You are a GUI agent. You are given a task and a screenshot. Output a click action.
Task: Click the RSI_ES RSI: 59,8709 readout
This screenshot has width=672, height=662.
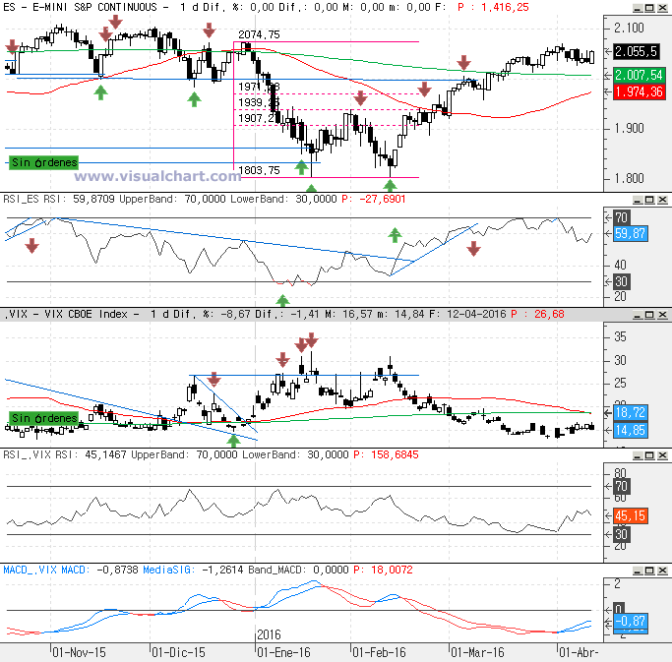(59, 200)
